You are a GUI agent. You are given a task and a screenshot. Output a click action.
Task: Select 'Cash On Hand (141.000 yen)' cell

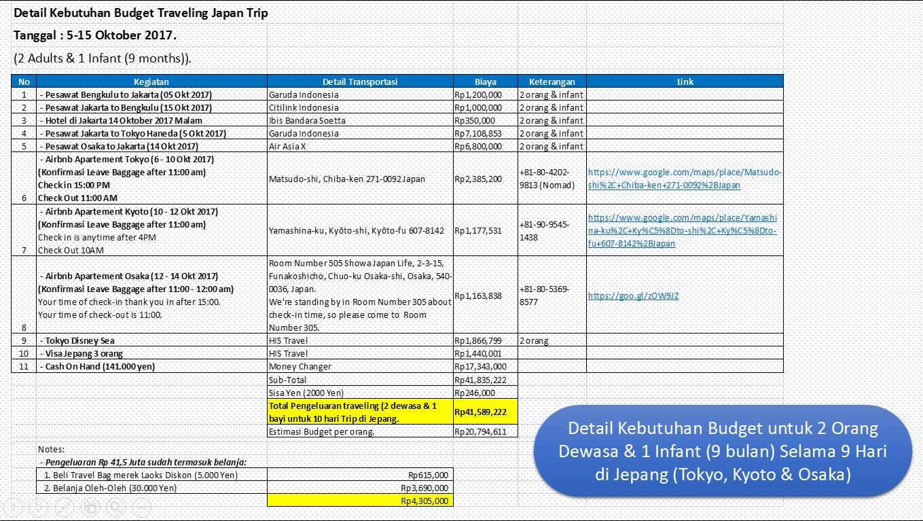pyautogui.click(x=152, y=366)
